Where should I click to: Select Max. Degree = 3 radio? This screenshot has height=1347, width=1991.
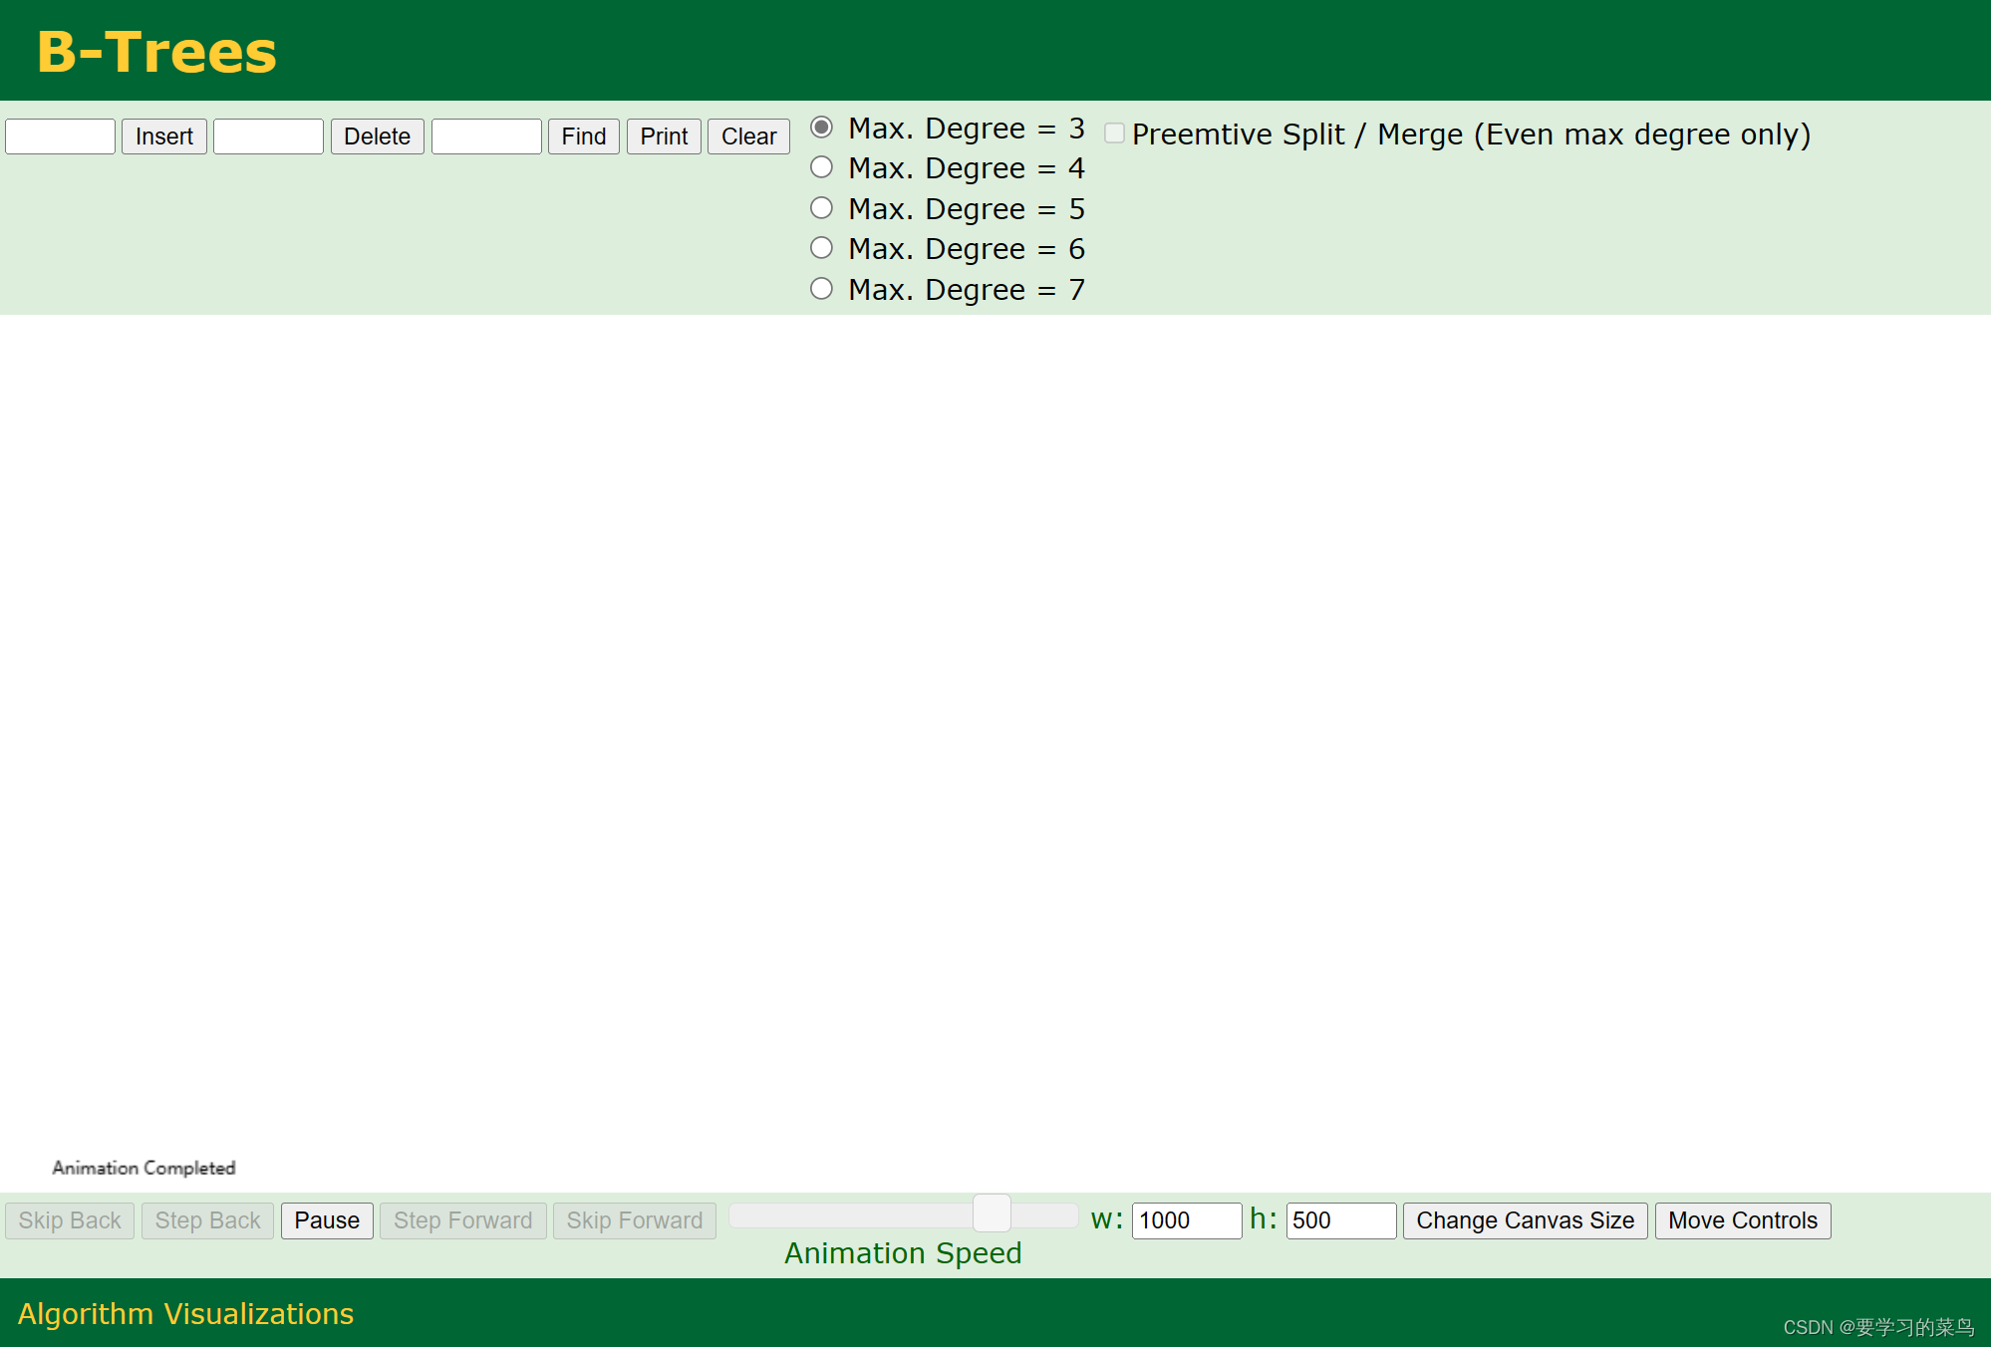tap(821, 128)
